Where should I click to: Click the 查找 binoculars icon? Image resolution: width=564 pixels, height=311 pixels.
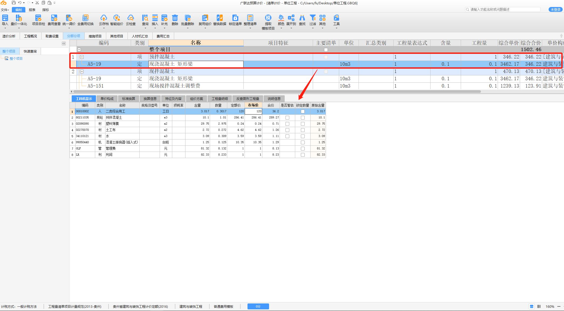302,18
